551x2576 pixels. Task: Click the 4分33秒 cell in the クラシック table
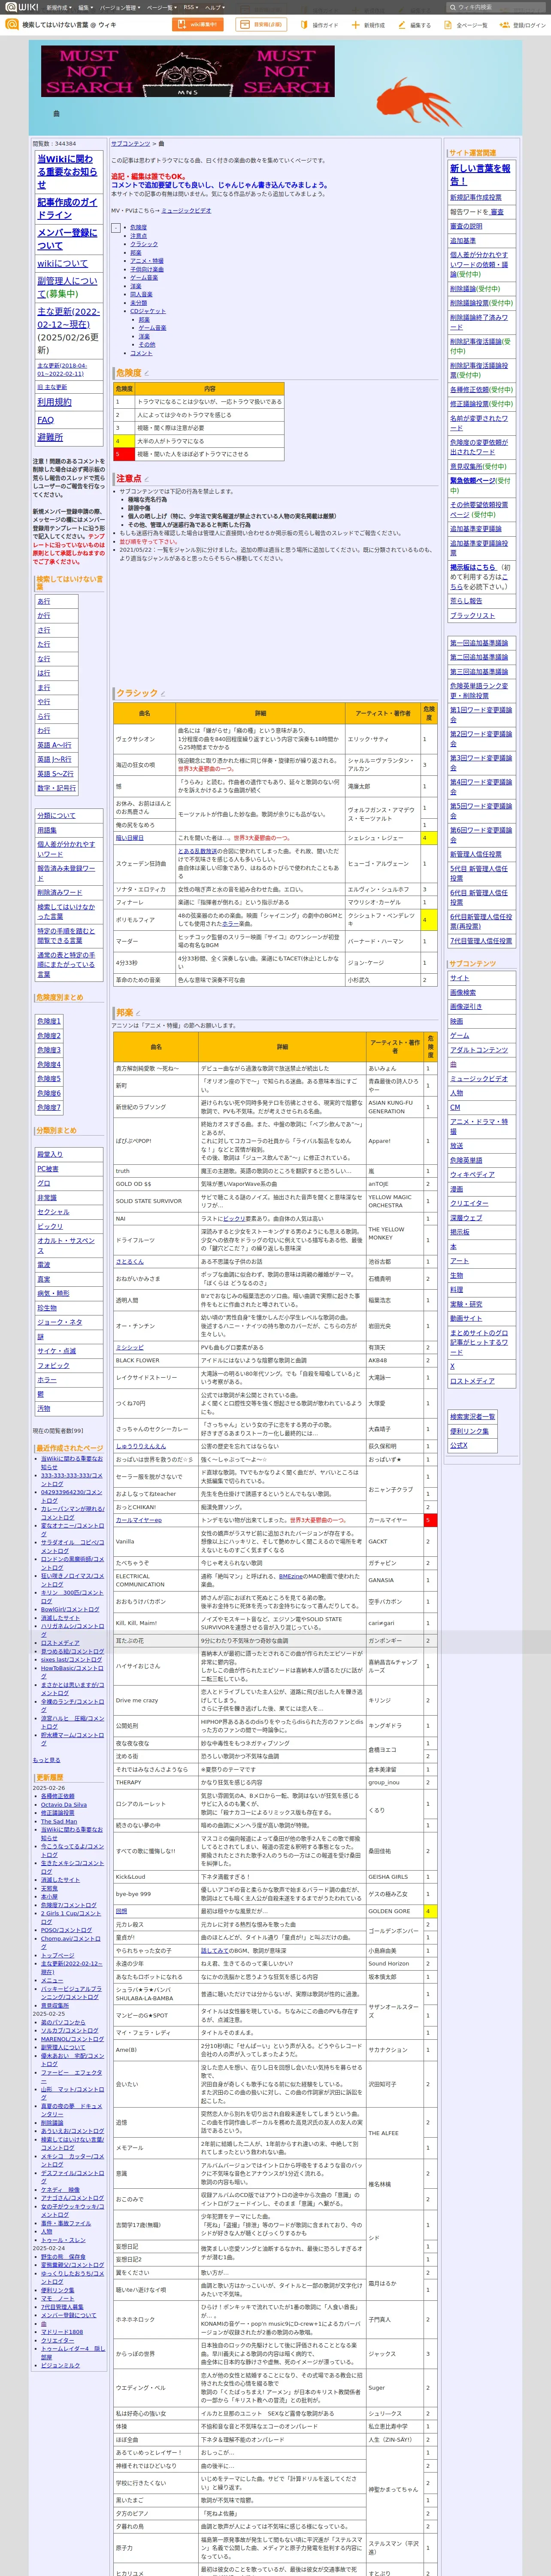pos(144,963)
